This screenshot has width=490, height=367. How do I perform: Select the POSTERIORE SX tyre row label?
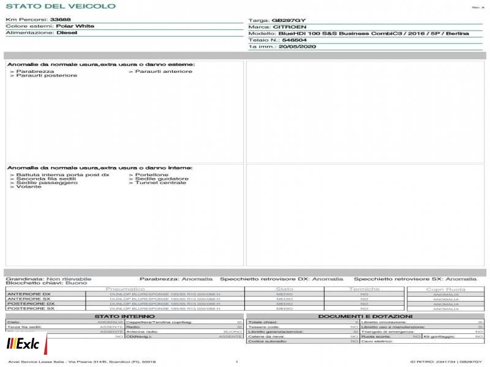point(31,308)
